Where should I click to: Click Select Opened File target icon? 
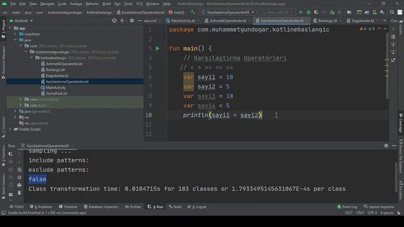pyautogui.click(x=114, y=21)
